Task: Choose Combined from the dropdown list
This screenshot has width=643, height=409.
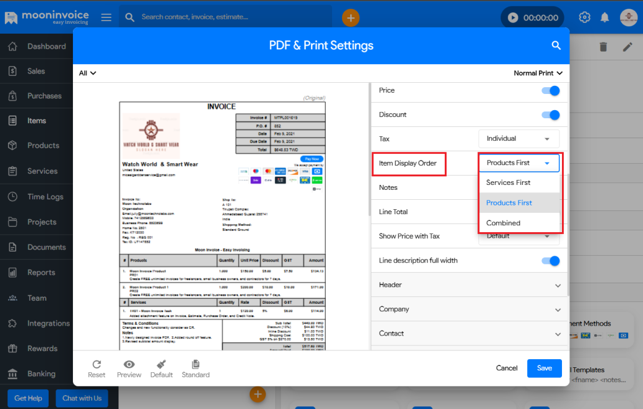Action: 503,223
